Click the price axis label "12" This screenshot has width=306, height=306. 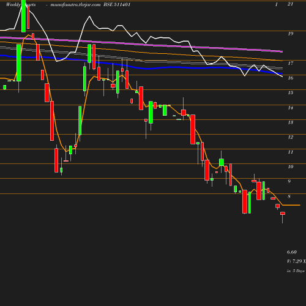click(291, 137)
